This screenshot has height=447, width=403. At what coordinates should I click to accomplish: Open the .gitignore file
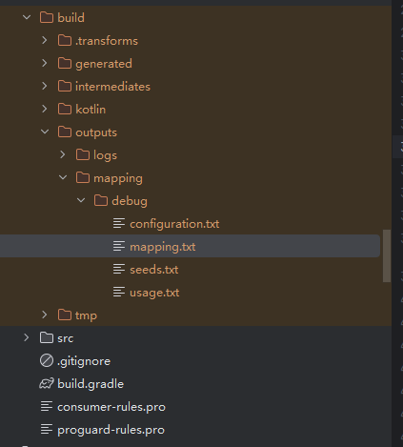coord(84,361)
